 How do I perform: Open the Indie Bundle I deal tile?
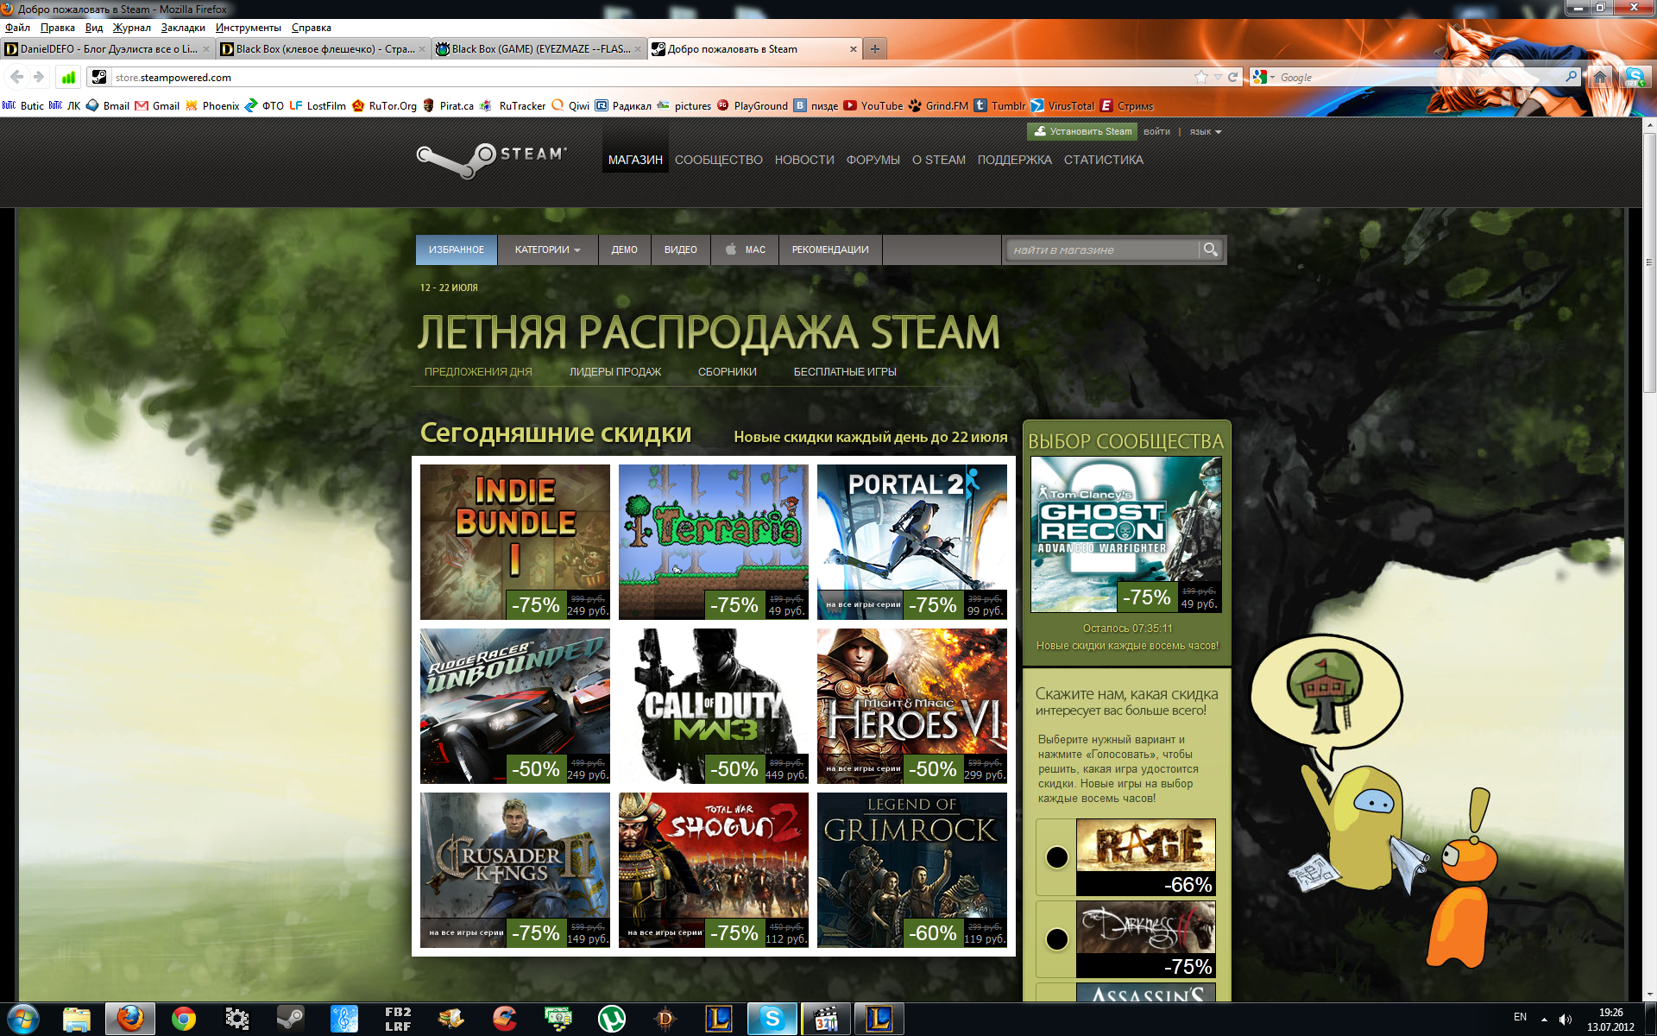pos(515,542)
